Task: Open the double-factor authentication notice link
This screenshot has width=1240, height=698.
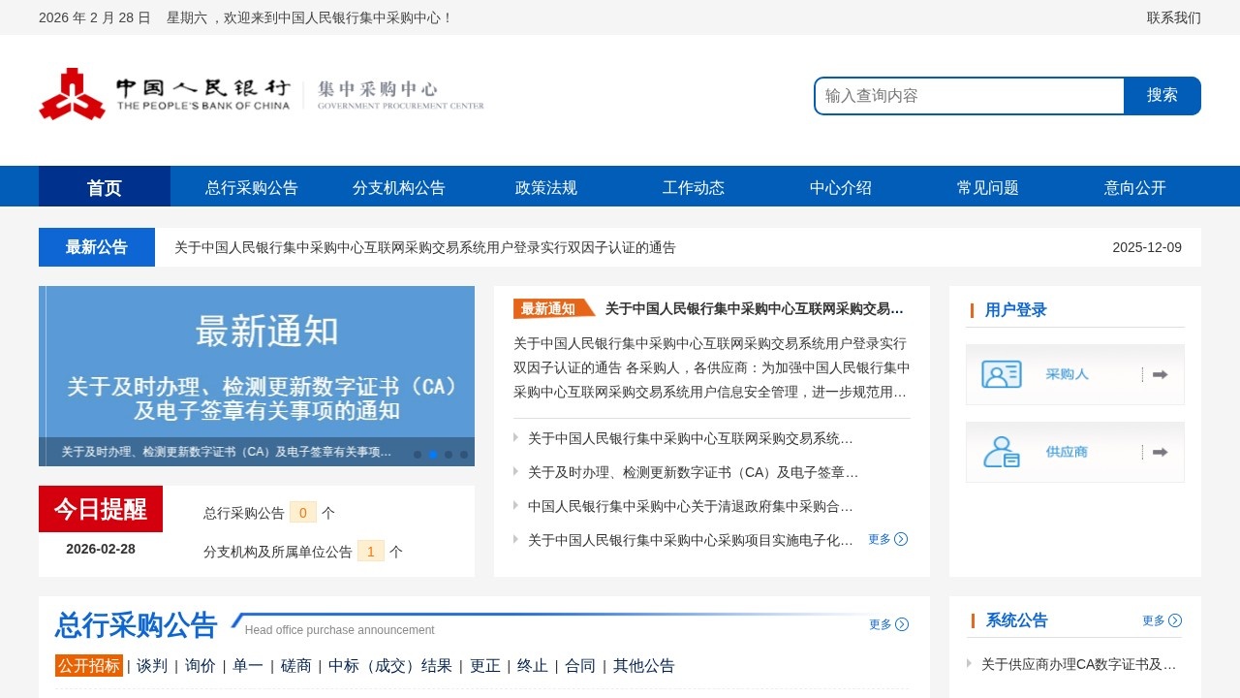Action: 423,247
